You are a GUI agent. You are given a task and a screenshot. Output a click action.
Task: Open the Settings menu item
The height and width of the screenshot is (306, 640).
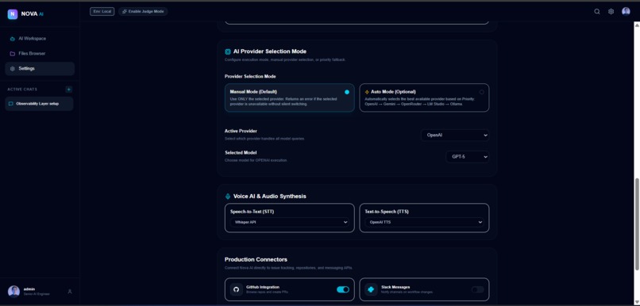coord(40,68)
